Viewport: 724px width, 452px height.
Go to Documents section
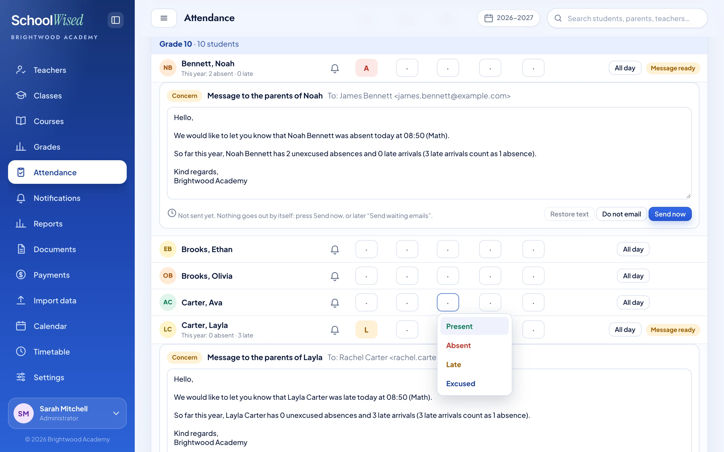point(67,249)
